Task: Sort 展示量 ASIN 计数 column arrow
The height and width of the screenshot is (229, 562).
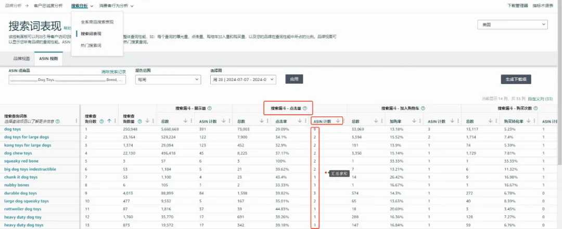Action: point(224,121)
